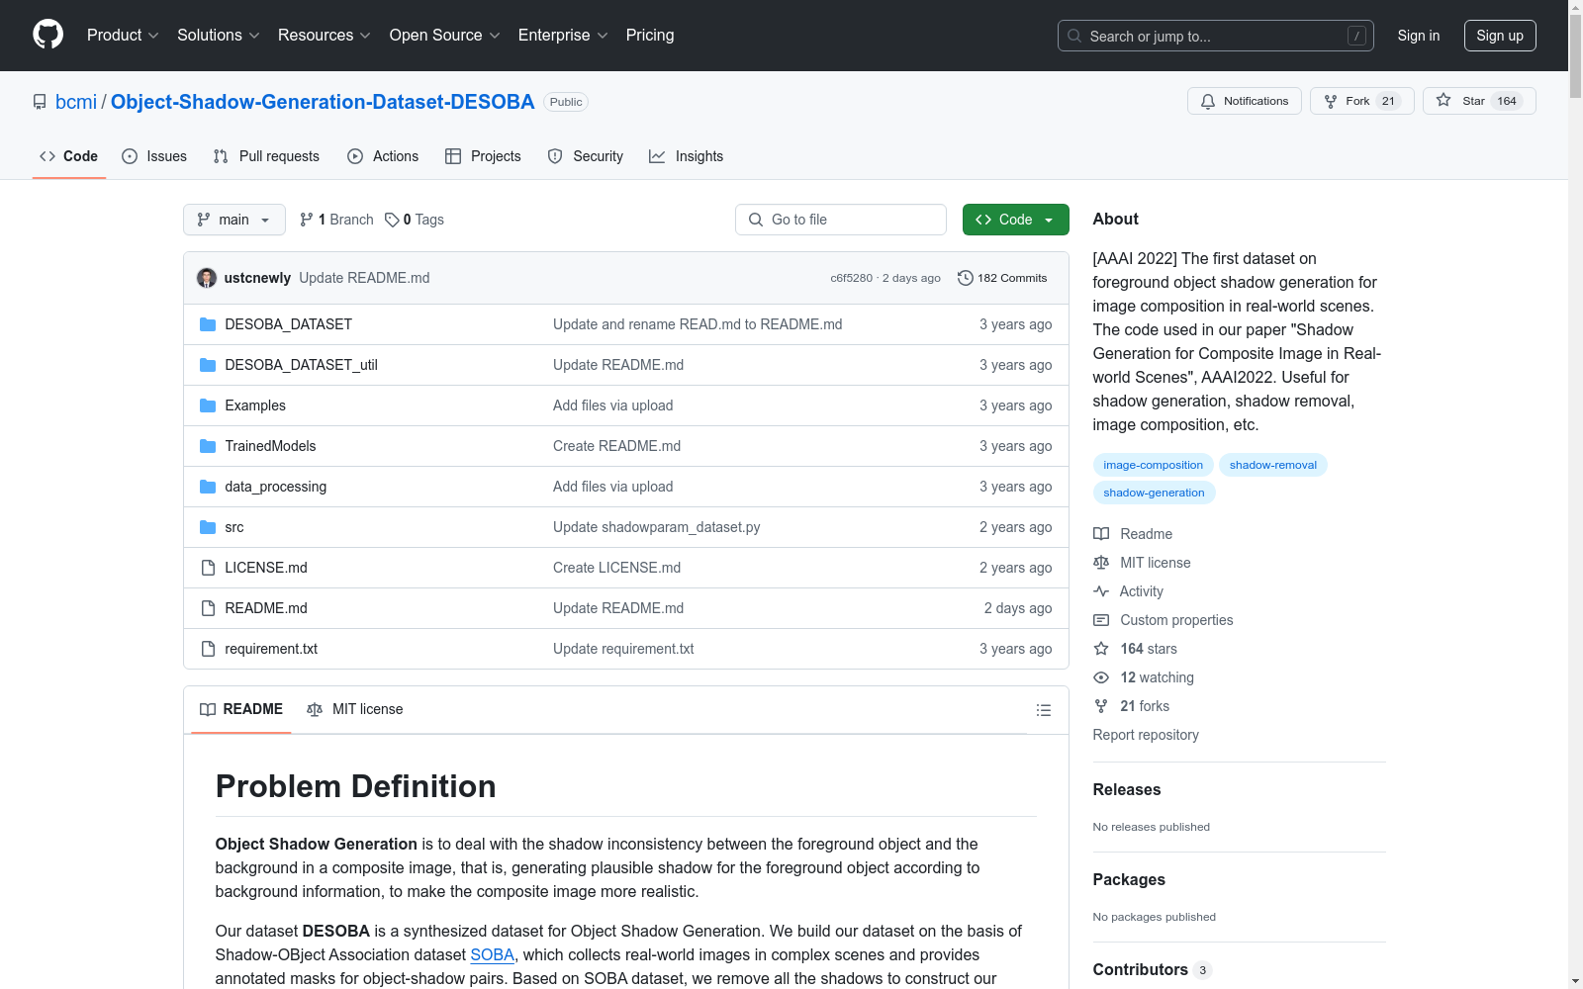View the 182 Commits history
The width and height of the screenshot is (1583, 989).
click(1002, 278)
